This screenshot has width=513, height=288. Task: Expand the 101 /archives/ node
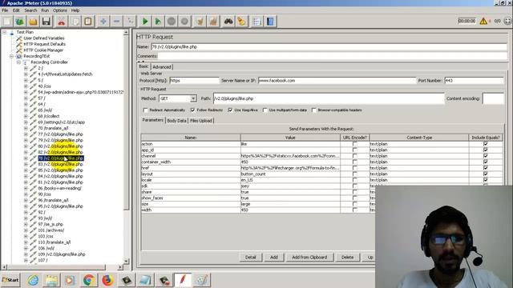[x=26, y=230]
